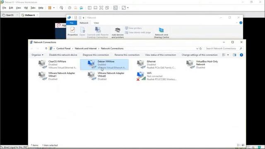Click the Properties ribbon icon
The height and width of the screenshot is (149, 265).
click(73, 31)
